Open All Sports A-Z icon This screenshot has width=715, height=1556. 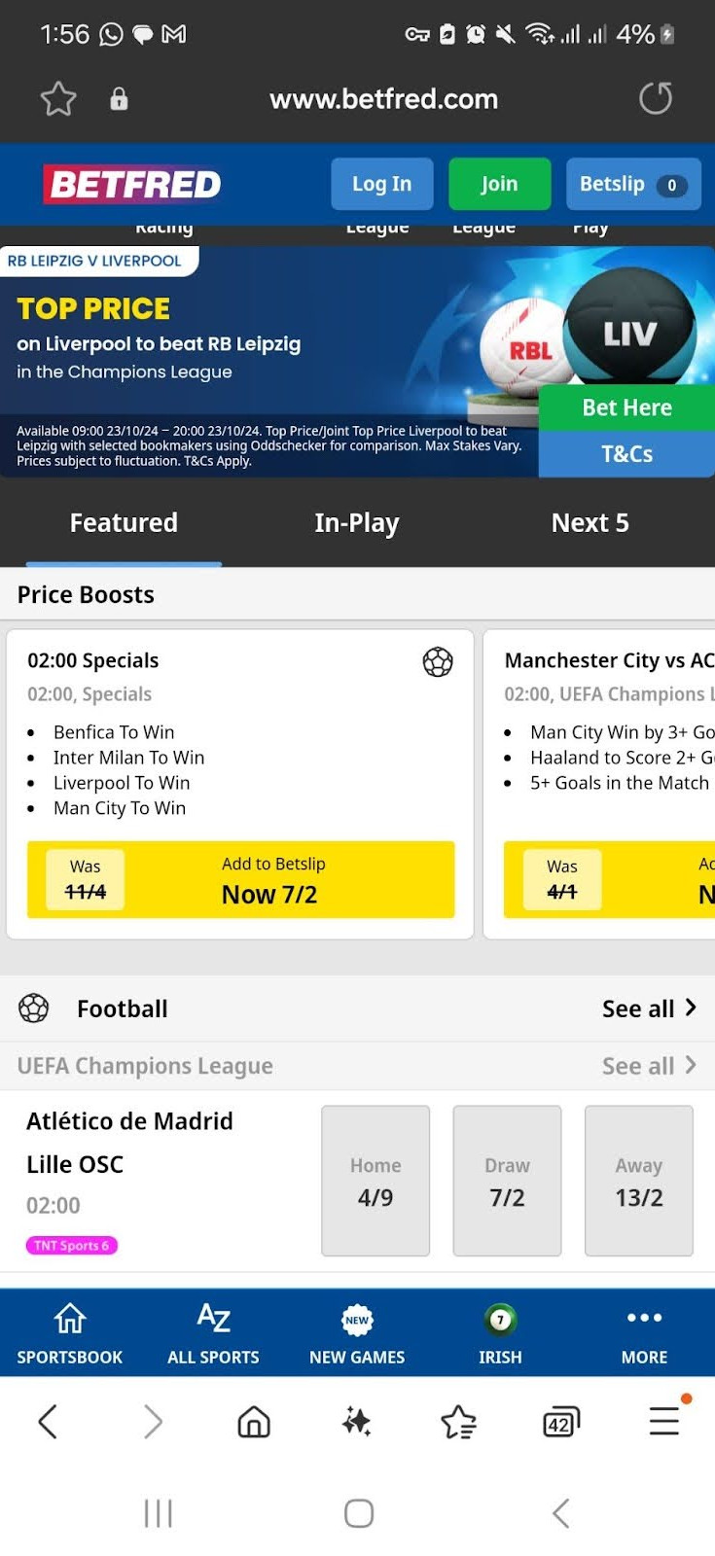tap(213, 1319)
